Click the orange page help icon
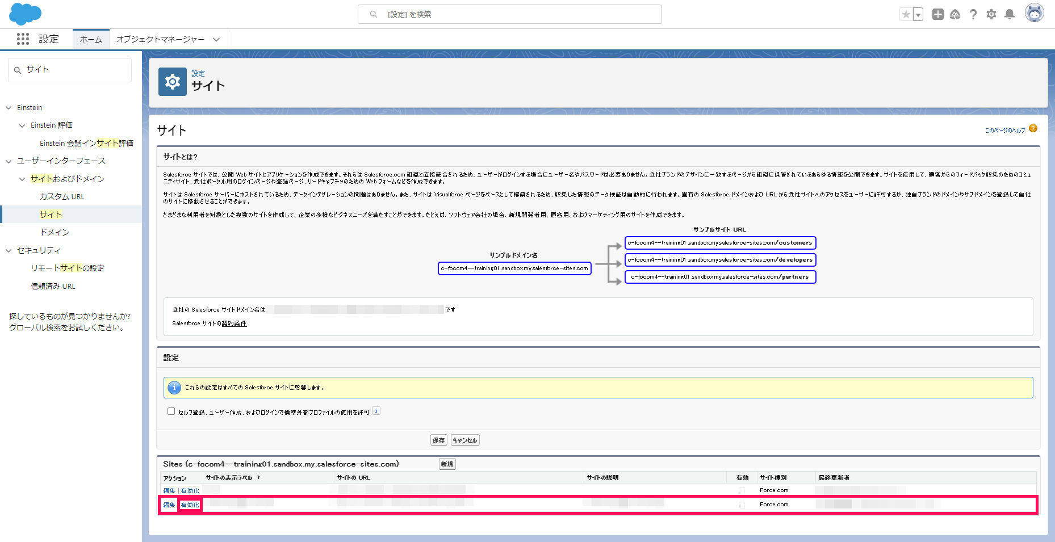The image size is (1055, 542). coord(1033,129)
